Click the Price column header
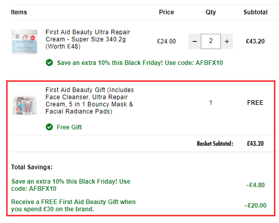Image resolution: width=279 pixels, height=223 pixels. coord(167,12)
